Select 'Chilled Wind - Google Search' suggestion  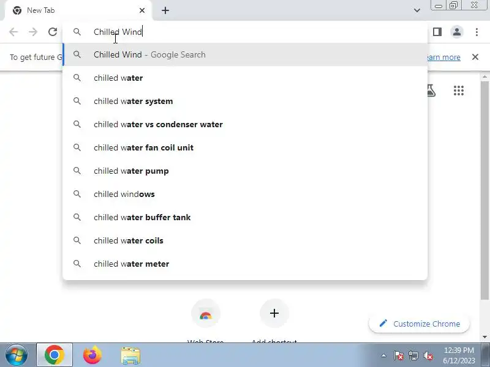(x=245, y=54)
